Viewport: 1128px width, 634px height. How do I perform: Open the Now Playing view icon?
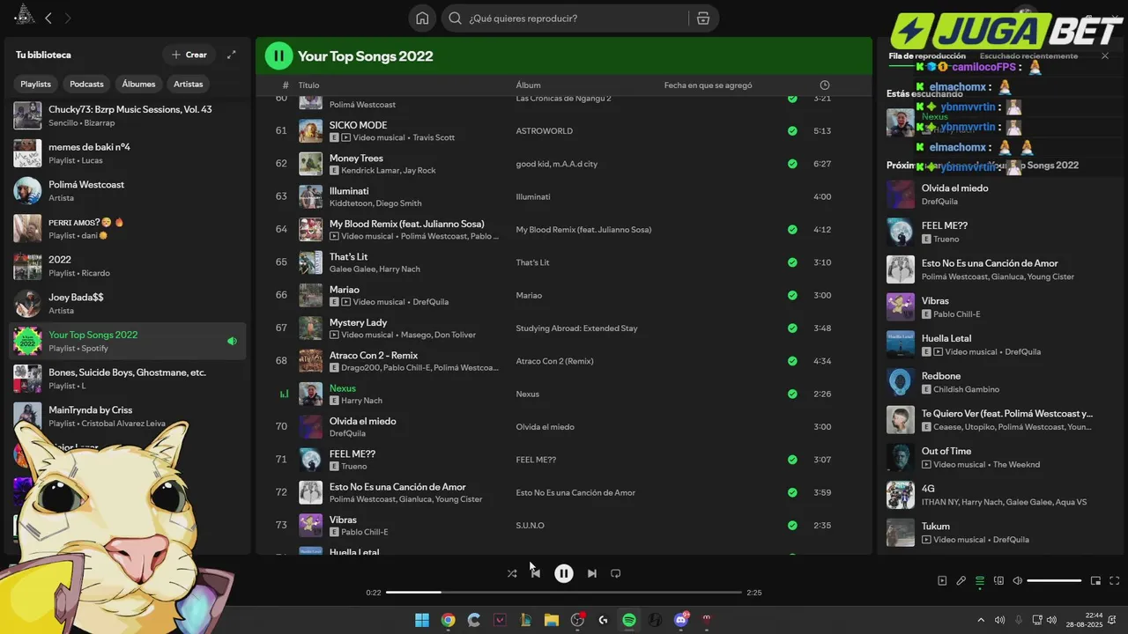click(942, 581)
